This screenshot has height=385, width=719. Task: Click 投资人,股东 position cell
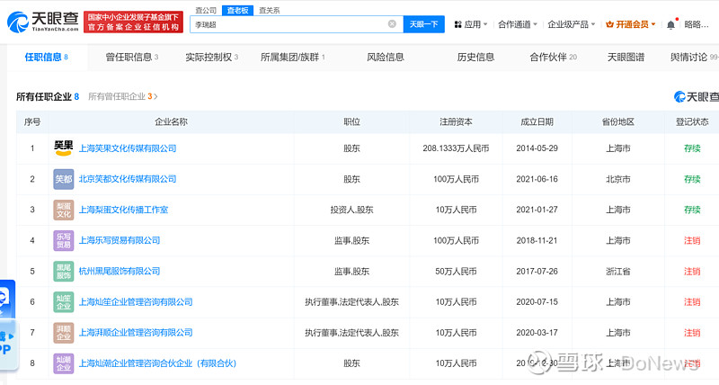(x=351, y=210)
